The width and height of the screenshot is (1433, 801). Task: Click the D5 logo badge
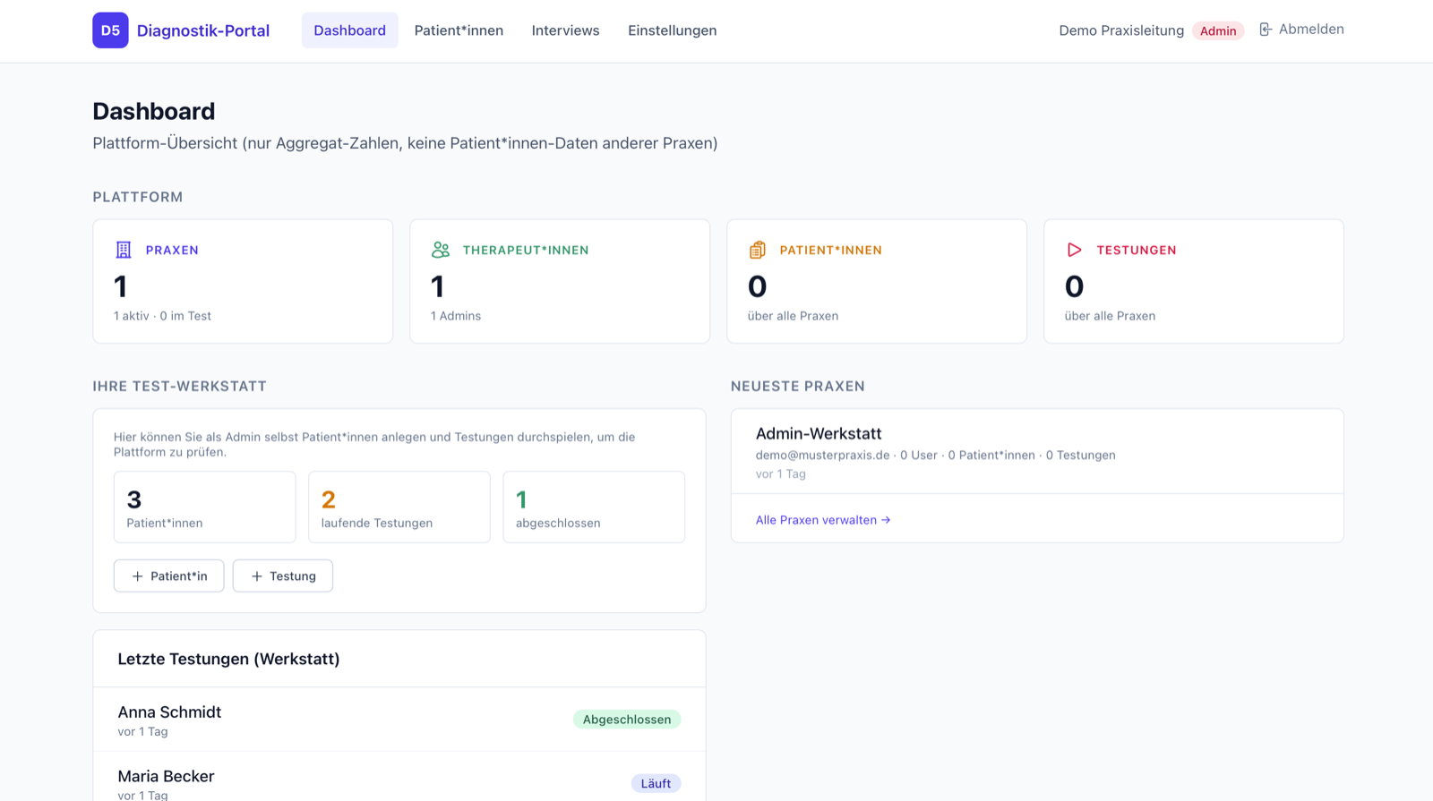click(110, 30)
